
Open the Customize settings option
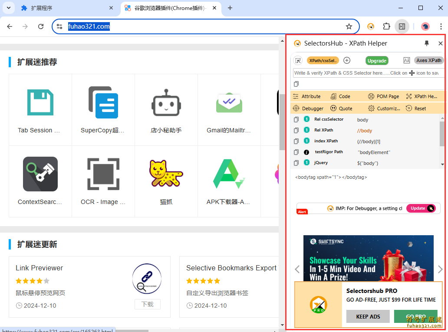click(384, 108)
